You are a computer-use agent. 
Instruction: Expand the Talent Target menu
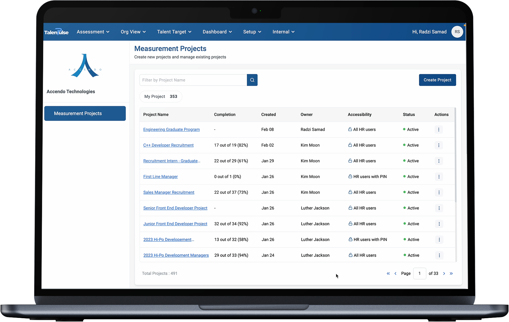[174, 32]
